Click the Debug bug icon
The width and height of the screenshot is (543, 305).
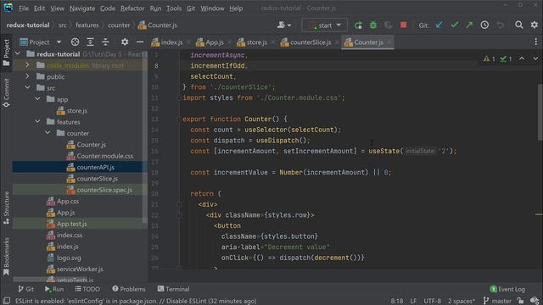(373, 25)
